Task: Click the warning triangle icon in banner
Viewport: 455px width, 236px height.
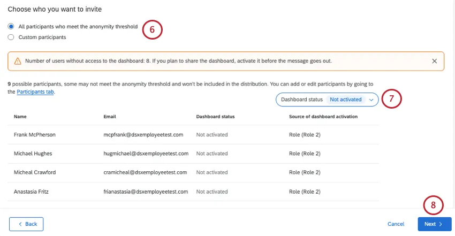Action: click(x=18, y=61)
